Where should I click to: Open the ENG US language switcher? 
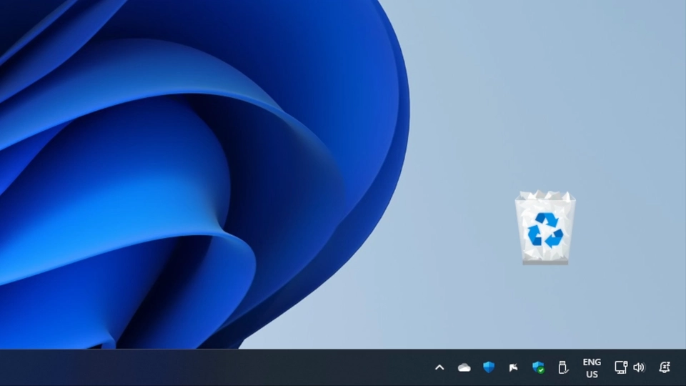[x=592, y=368]
